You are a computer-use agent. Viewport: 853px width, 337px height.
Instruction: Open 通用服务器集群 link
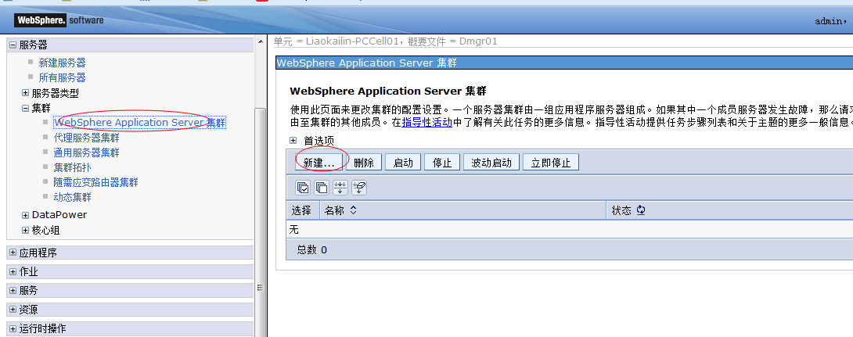(x=87, y=152)
